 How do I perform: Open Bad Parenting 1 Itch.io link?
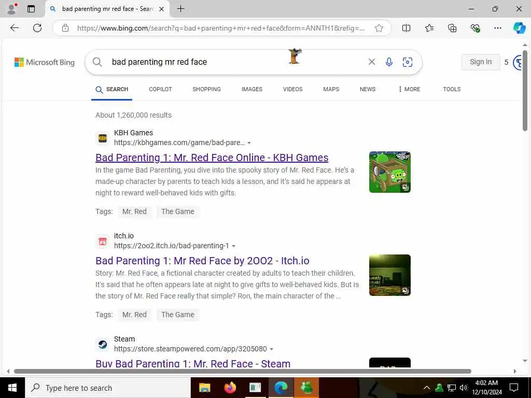203,261
